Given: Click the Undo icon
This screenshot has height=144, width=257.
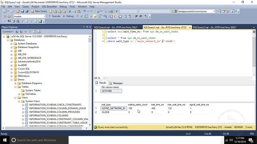Looking at the screenshot, I should [84, 11].
